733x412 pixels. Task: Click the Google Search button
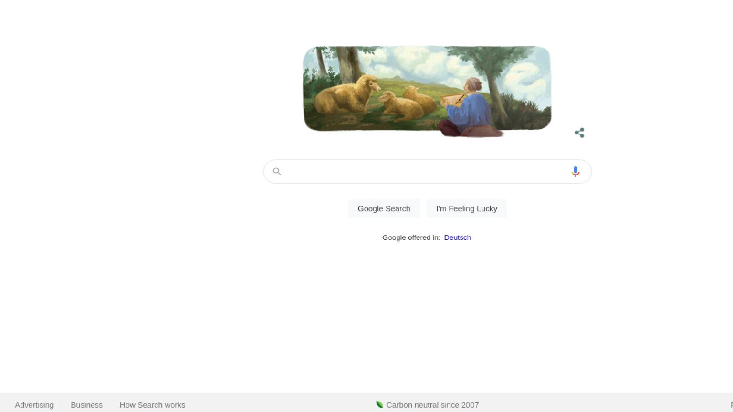click(x=384, y=208)
